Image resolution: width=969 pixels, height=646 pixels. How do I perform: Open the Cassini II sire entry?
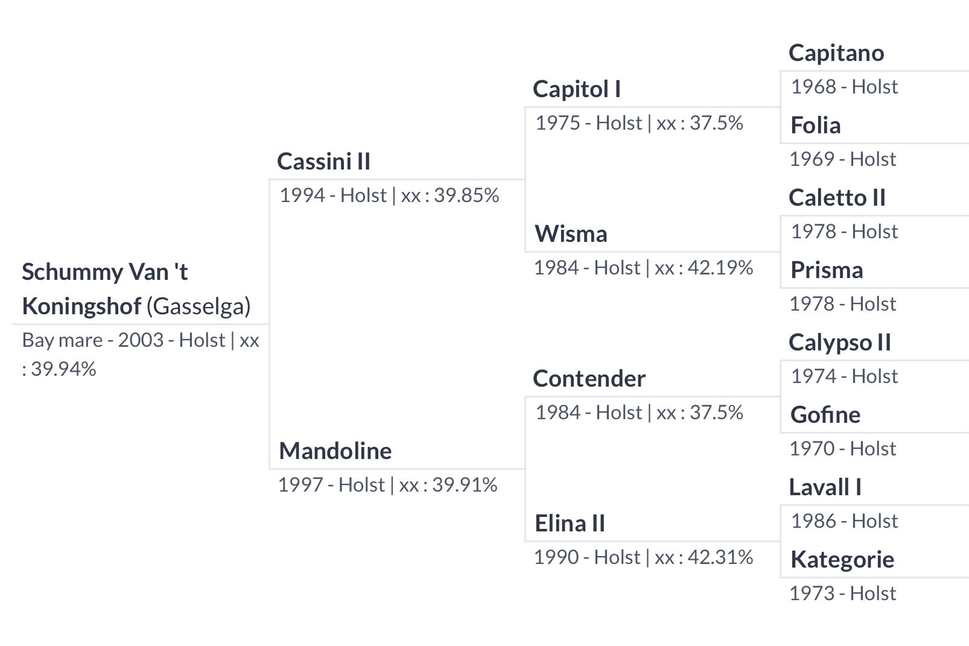pos(323,162)
